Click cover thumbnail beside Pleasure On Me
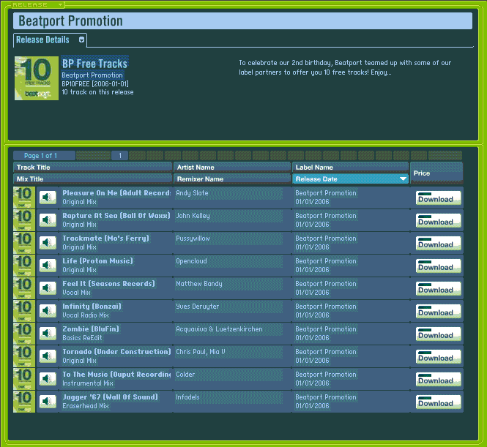Viewport: 487px width, 447px height. 24,198
